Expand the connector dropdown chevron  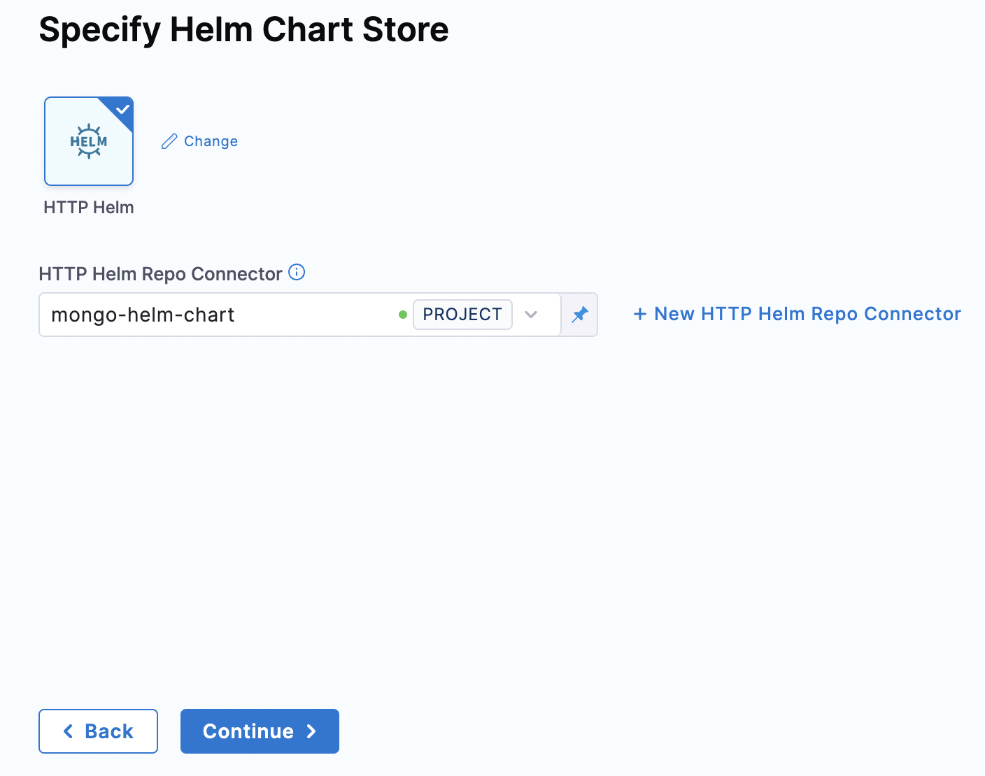(532, 315)
